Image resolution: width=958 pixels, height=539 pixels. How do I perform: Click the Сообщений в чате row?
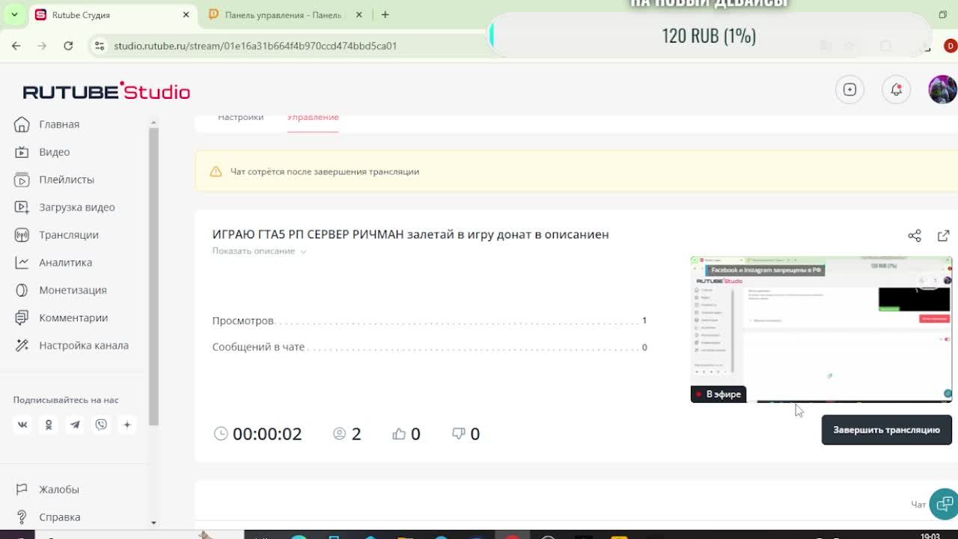(430, 347)
